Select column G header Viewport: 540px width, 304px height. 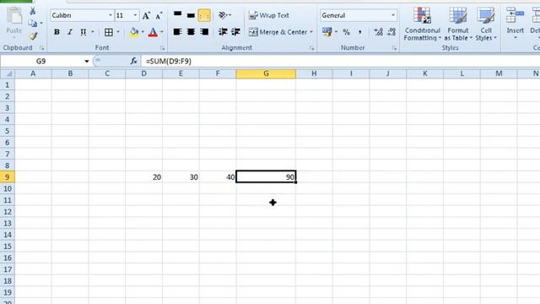(266, 73)
